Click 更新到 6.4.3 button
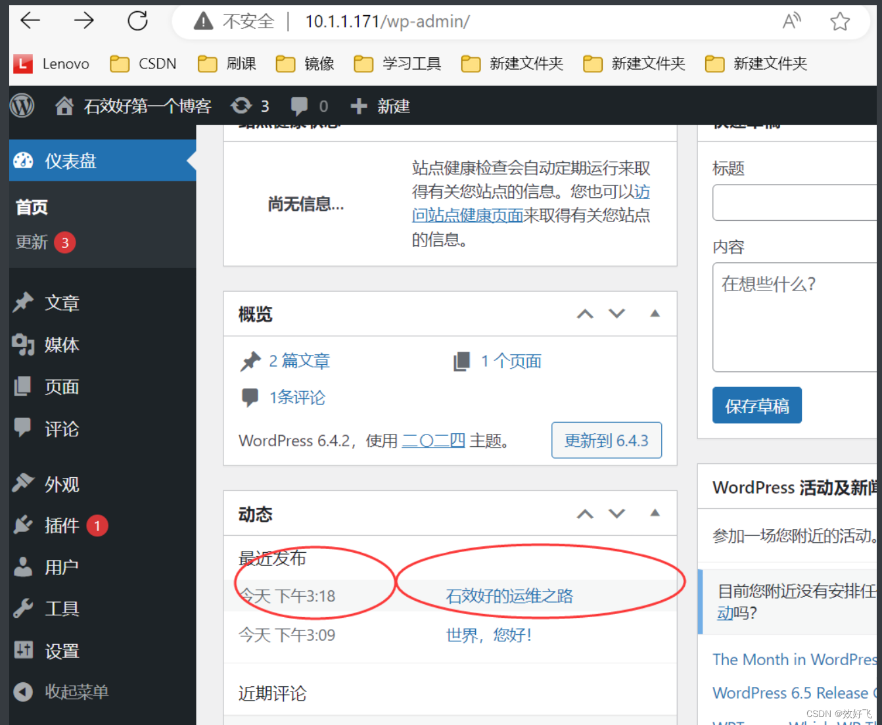882x725 pixels. pos(607,440)
